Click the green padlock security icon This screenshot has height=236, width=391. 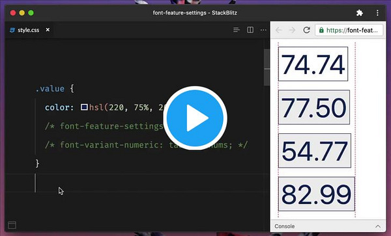tap(321, 31)
